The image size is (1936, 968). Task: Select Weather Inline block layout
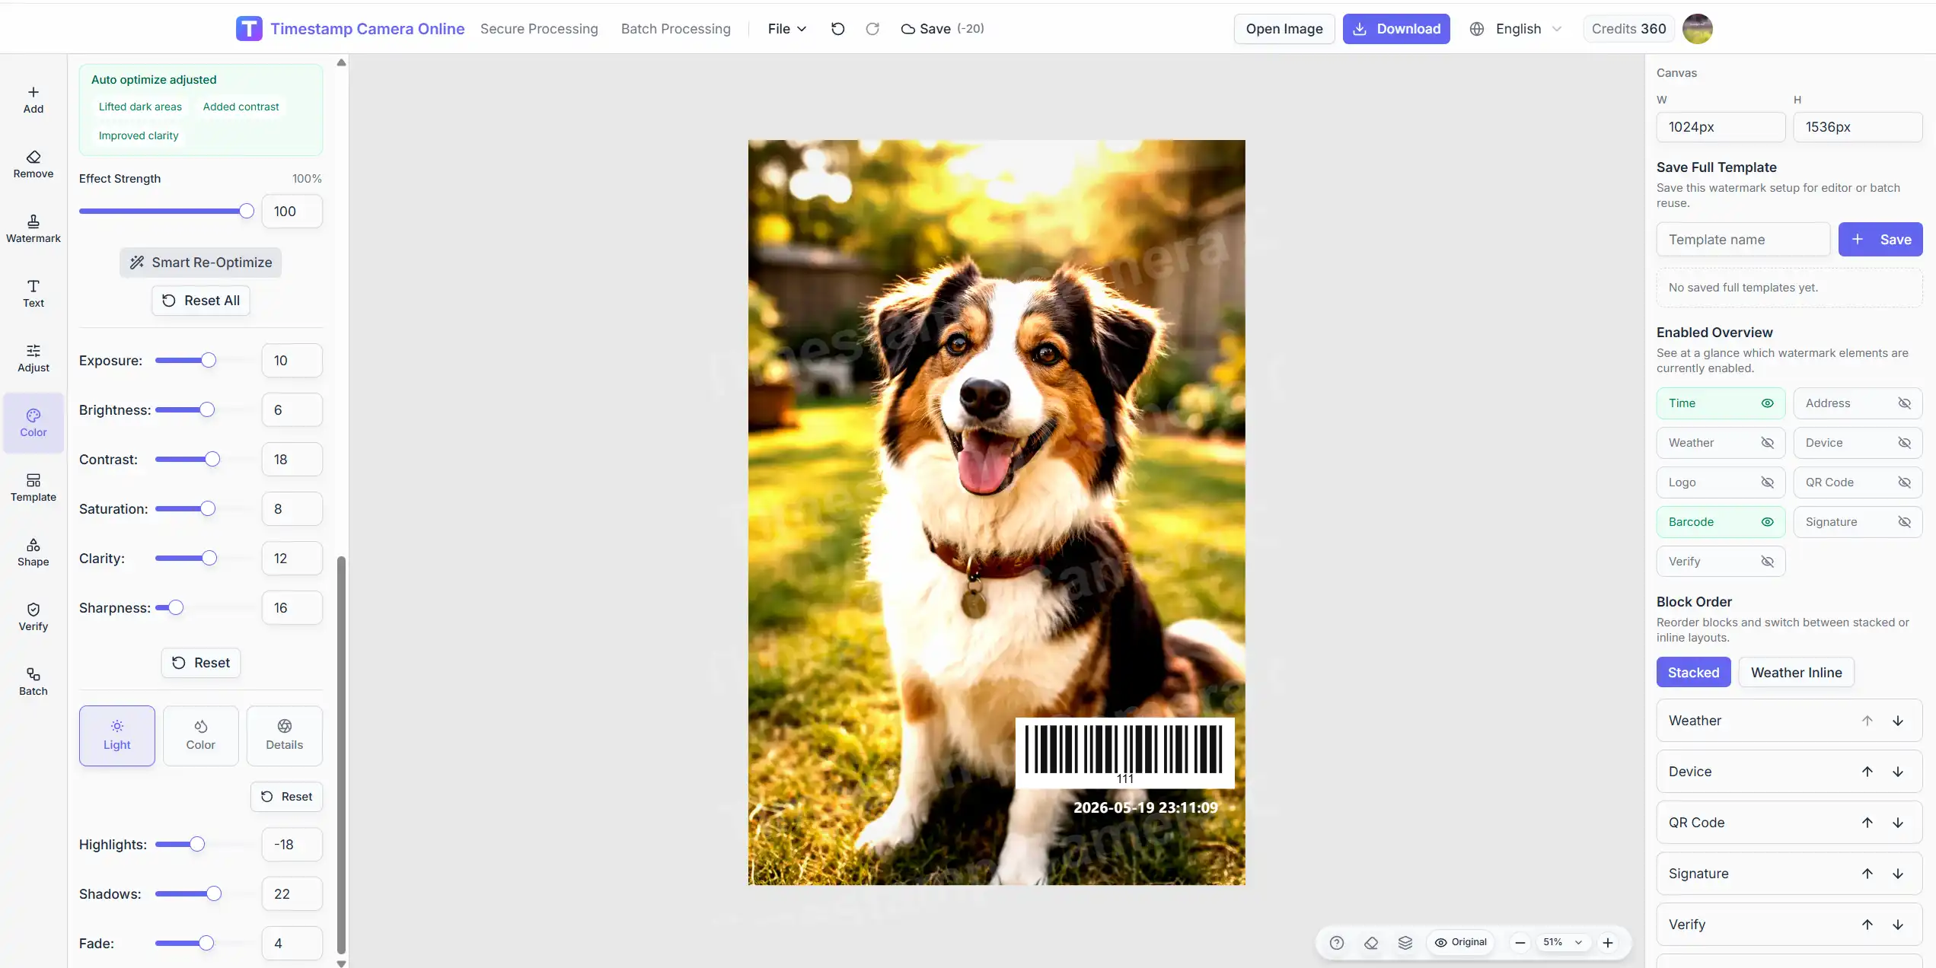click(x=1796, y=673)
